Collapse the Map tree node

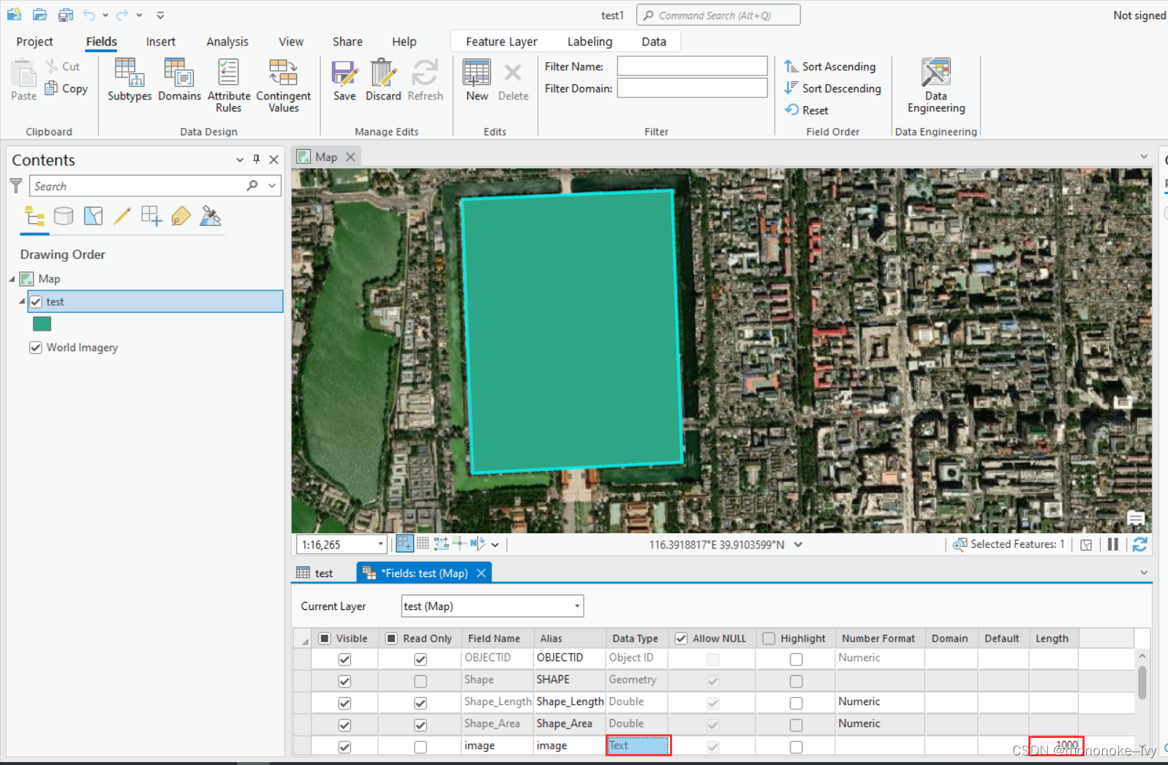click(12, 279)
